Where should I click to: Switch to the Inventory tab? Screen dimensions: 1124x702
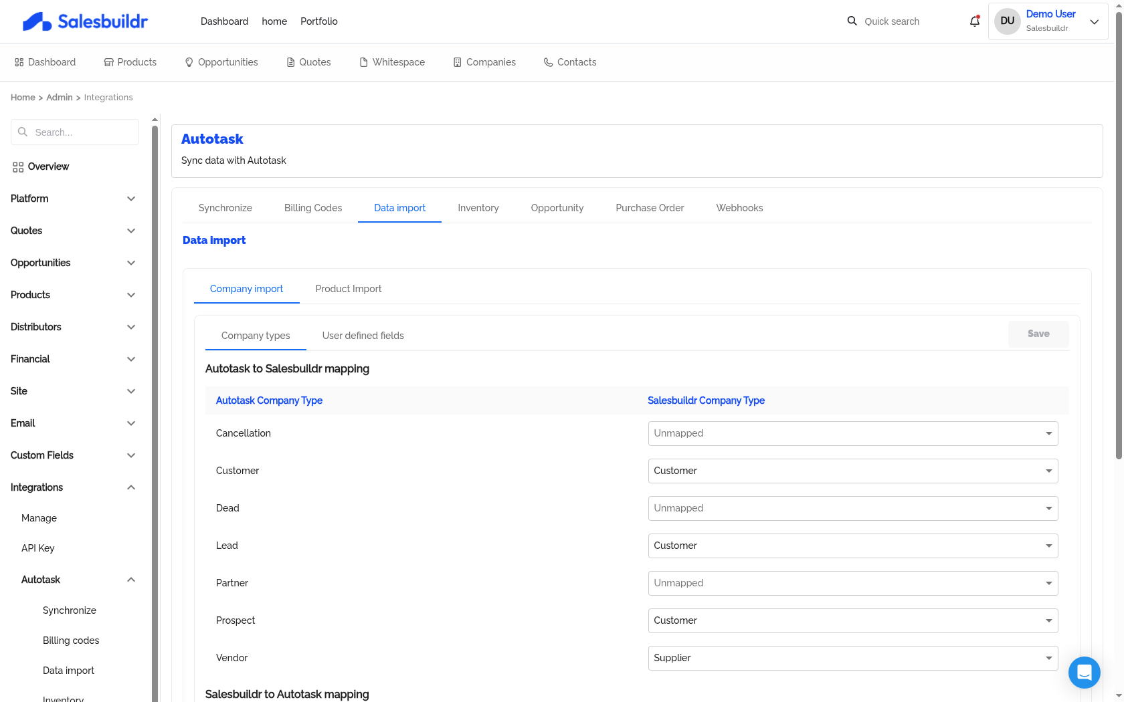click(478, 208)
